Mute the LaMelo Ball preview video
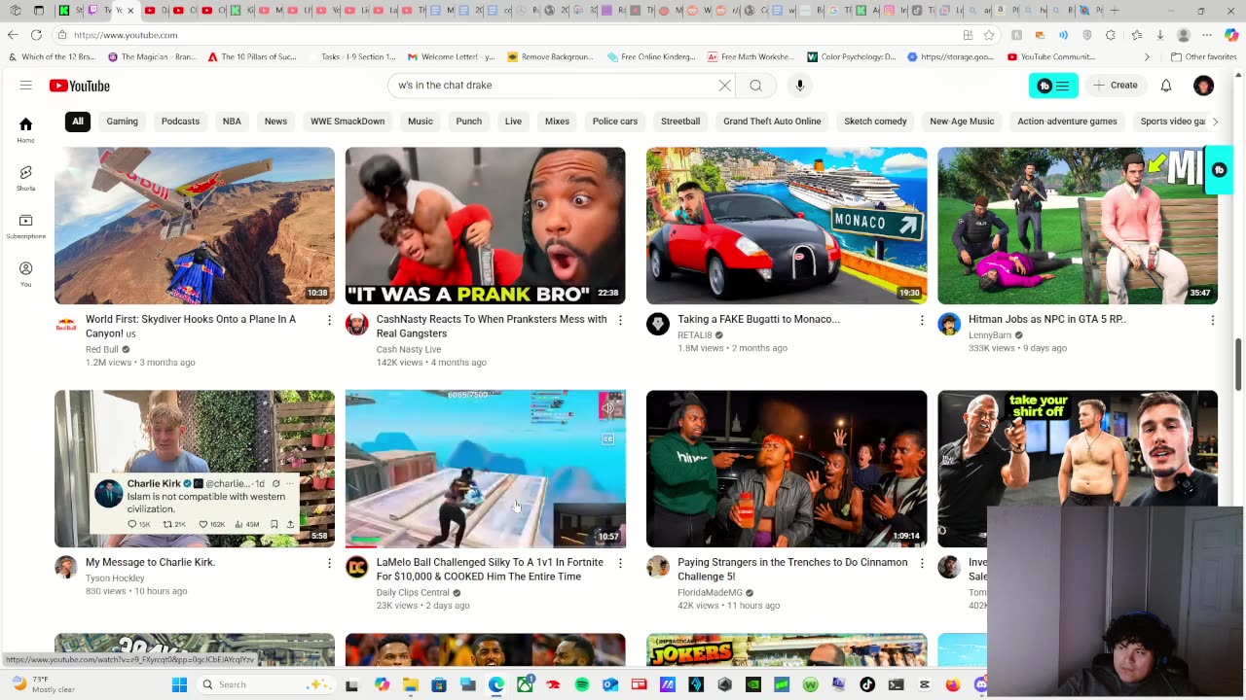This screenshot has height=700, width=1246. click(x=608, y=407)
